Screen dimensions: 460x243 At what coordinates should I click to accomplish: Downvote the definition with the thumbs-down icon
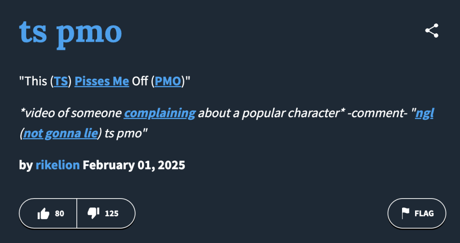93,213
